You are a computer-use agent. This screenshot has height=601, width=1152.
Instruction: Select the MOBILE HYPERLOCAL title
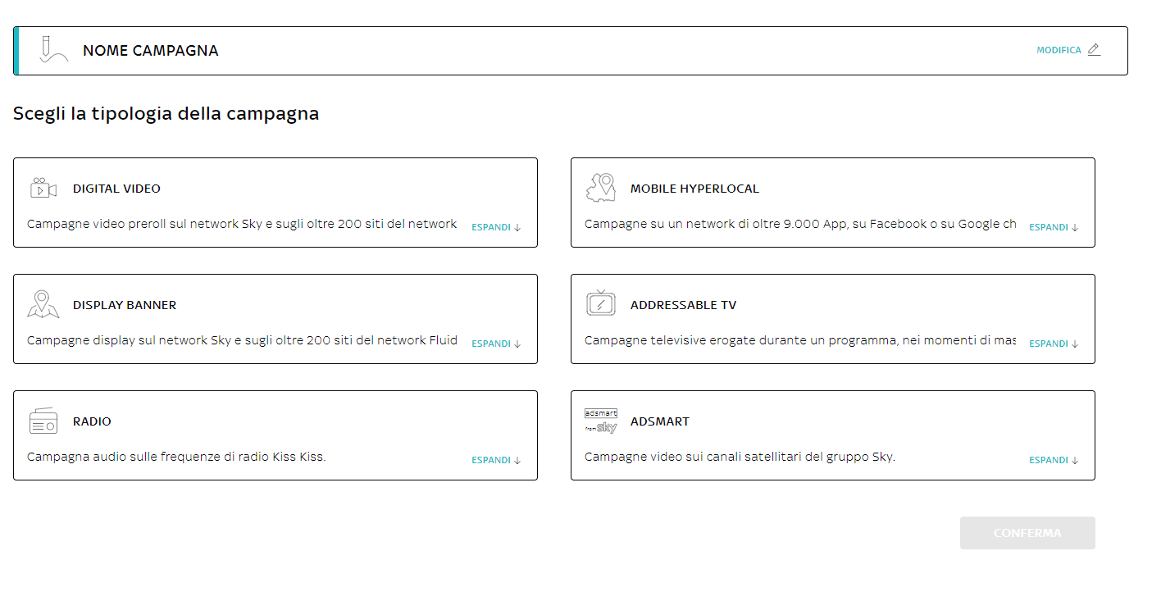[694, 189]
